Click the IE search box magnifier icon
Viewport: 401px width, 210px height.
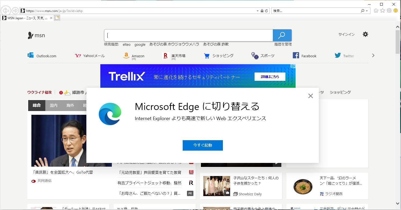363,11
